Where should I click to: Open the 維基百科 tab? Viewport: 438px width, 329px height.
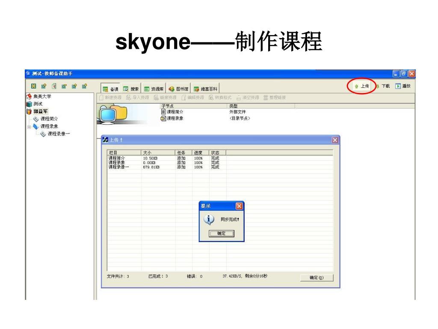[x=205, y=89]
